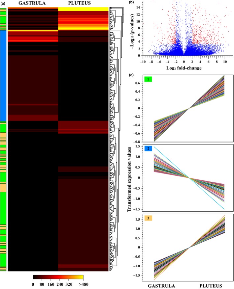Click the 0 tick under color scale
234x289 pixels.
pyautogui.click(x=33, y=284)
